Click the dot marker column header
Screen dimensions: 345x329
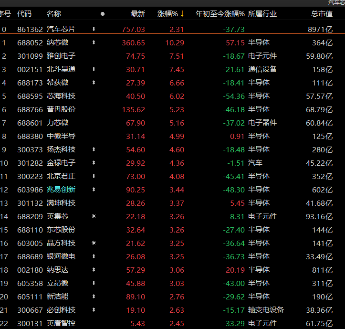point(103,14)
